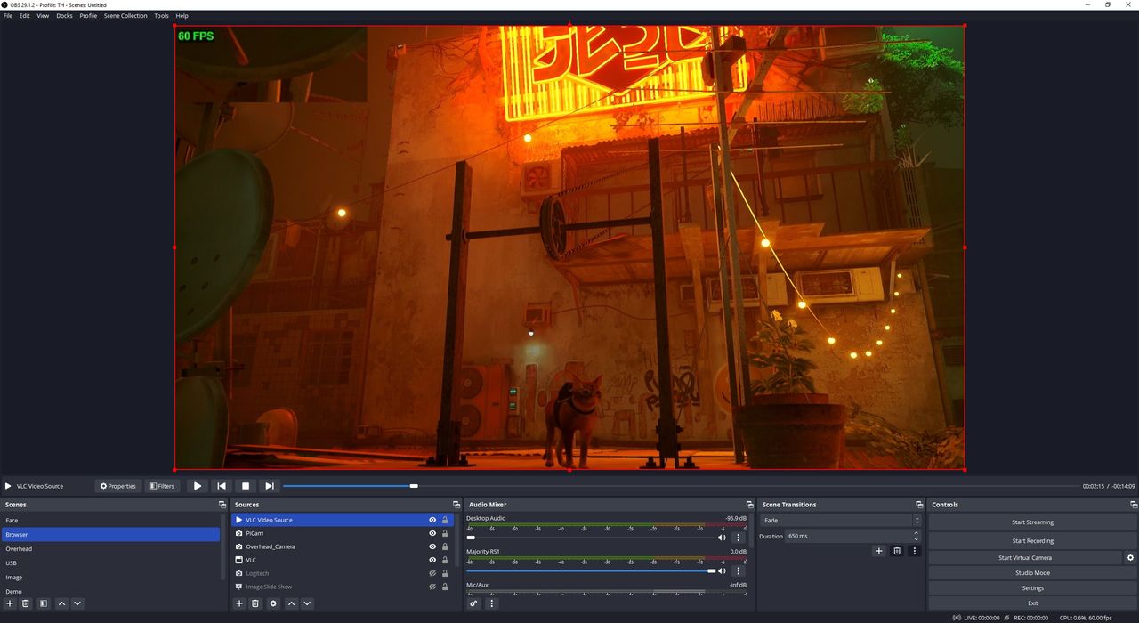Open Majority RS1 three-dot options
Image resolution: width=1139 pixels, height=623 pixels.
coord(738,570)
